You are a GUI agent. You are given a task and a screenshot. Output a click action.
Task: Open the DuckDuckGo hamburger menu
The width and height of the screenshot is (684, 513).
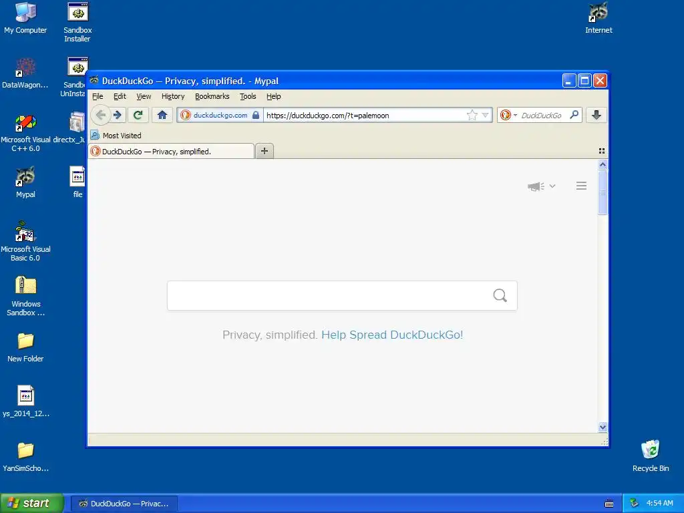pyautogui.click(x=582, y=186)
